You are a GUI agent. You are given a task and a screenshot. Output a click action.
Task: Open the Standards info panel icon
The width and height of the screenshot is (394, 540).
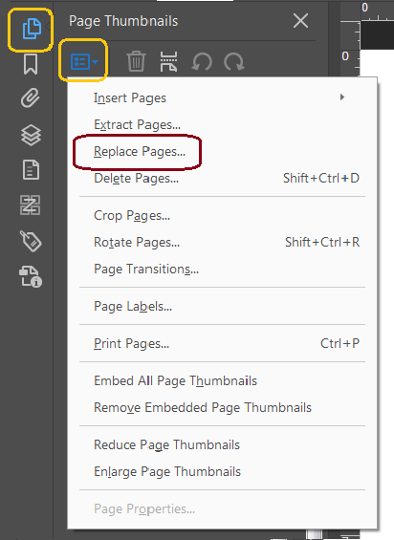pos(31,276)
